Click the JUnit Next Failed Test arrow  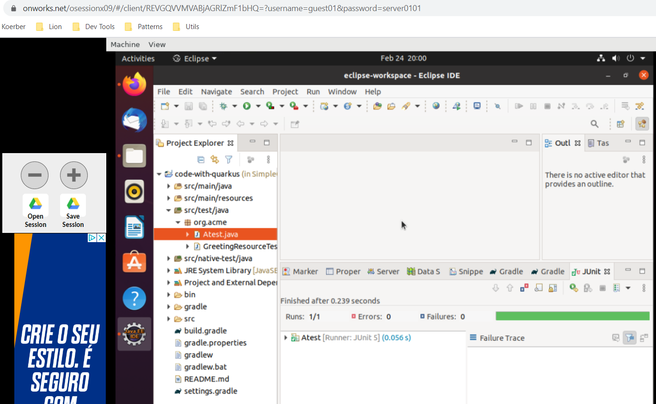coord(496,288)
